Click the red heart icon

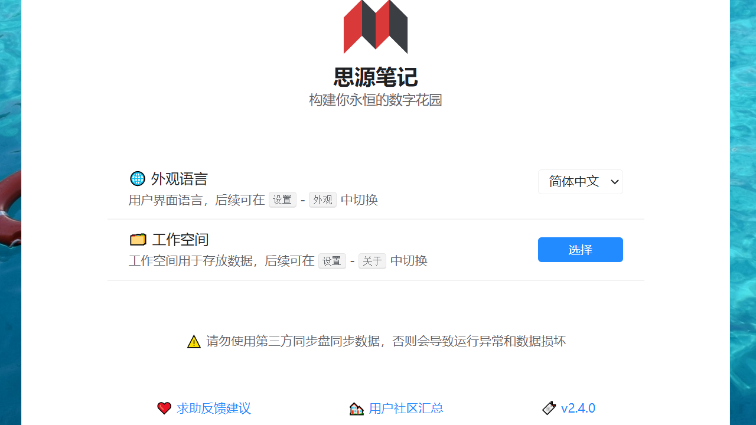[164, 408]
